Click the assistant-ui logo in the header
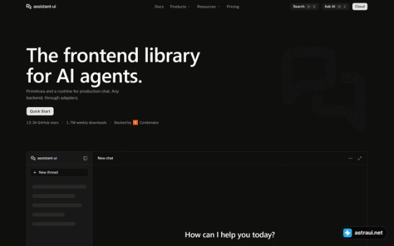The height and width of the screenshot is (246, 394). pos(41,7)
